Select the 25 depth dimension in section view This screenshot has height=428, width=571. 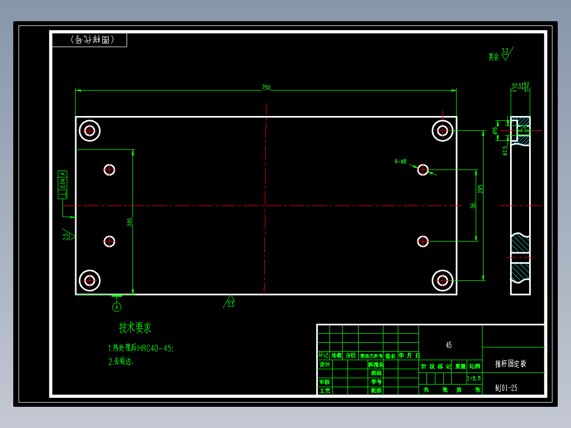(525, 128)
